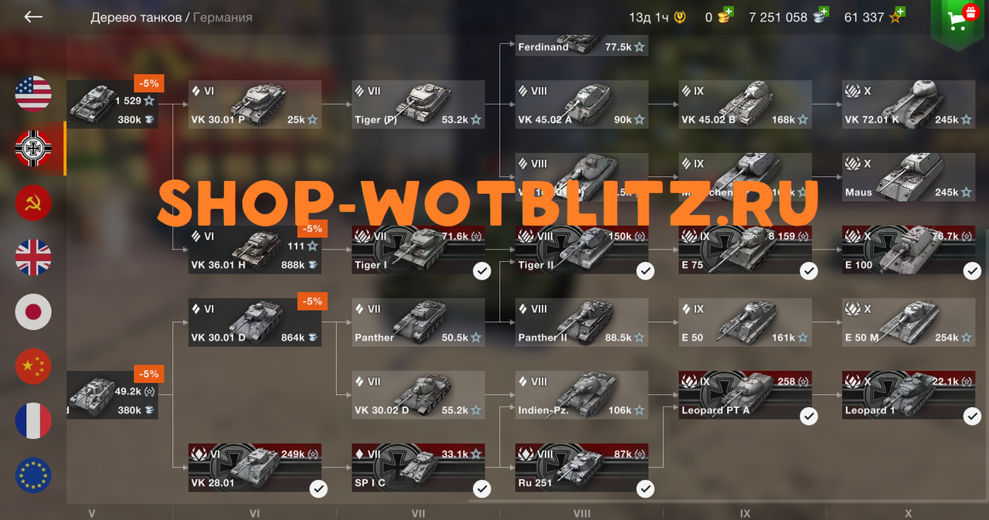Select the USA nation flag
Viewport: 989px width, 520px height.
(x=33, y=94)
